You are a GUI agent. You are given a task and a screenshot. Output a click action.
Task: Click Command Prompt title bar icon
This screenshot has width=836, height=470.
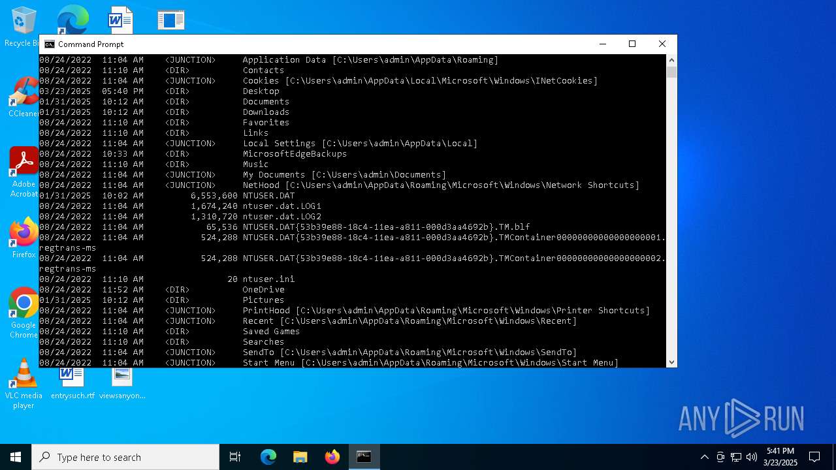[50, 44]
